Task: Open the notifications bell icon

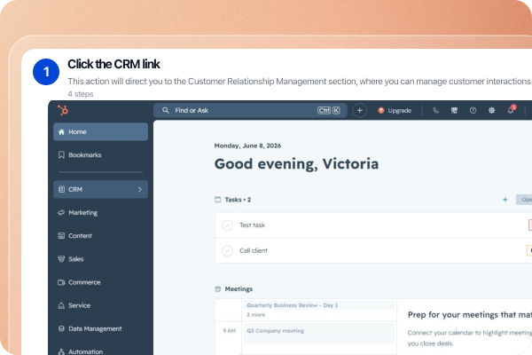Action: click(x=511, y=110)
